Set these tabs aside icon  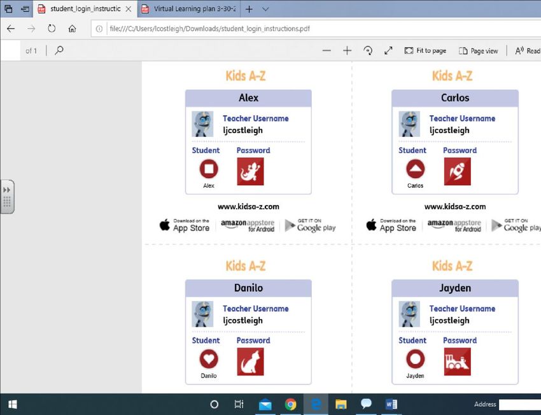point(25,9)
